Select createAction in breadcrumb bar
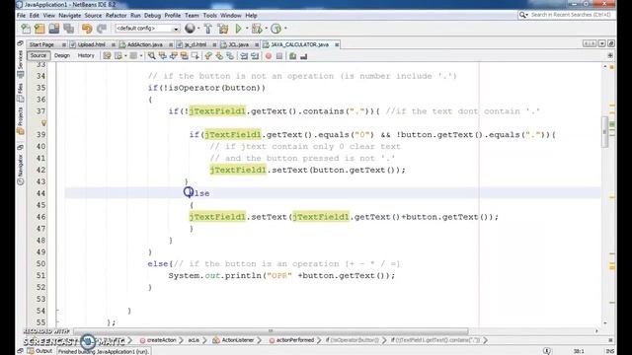632x355 pixels. coord(158,340)
